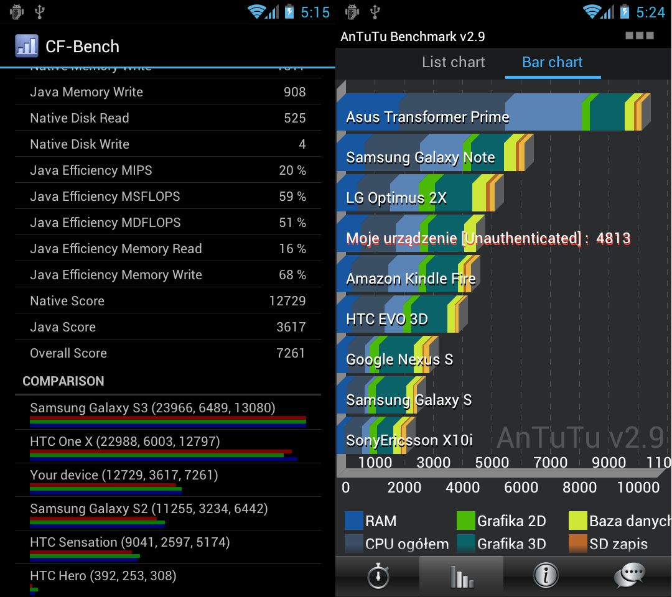Click the Grafika 2D green legend swatch
672x597 pixels.
click(466, 521)
